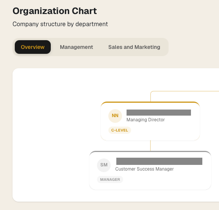Click the Company structure by department subtitle

(x=60, y=24)
